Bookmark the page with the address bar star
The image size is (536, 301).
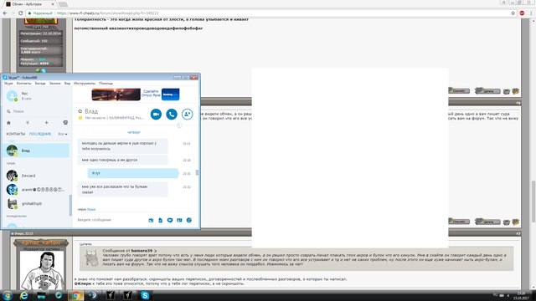point(513,13)
